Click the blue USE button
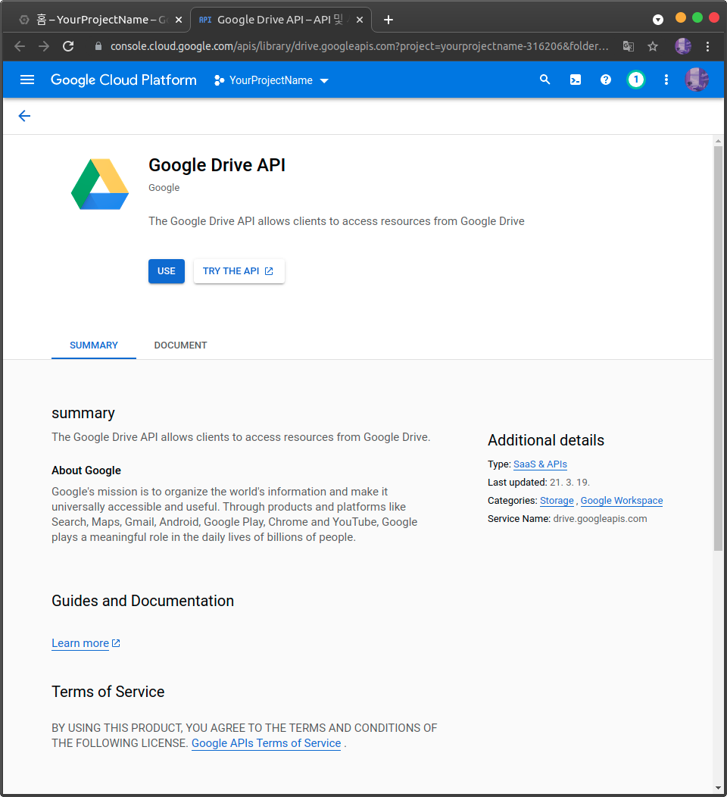727x797 pixels. point(166,271)
